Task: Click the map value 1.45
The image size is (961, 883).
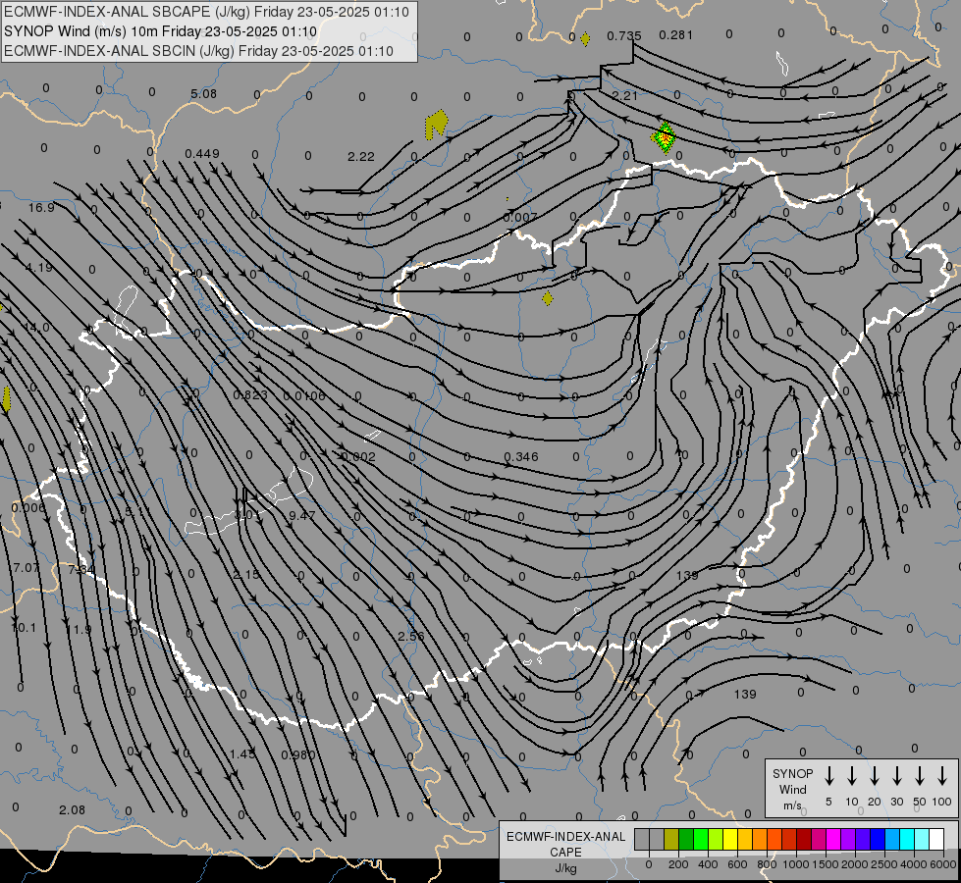Action: (x=242, y=753)
